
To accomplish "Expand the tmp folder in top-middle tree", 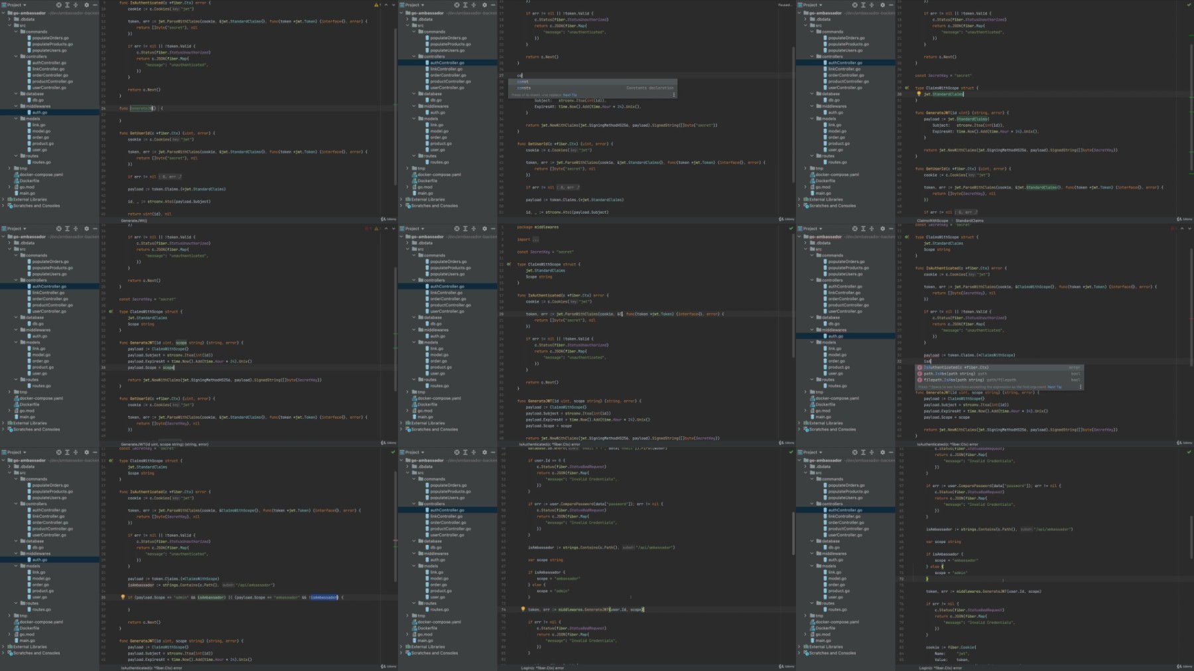I will pyautogui.click(x=408, y=169).
